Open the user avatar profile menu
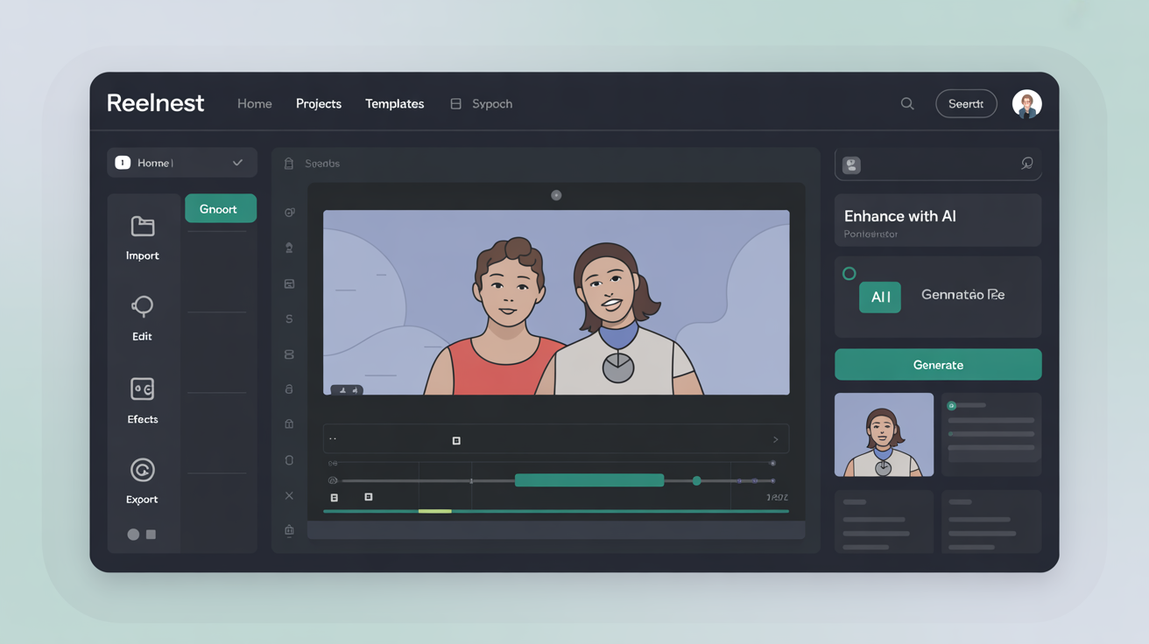Image resolution: width=1149 pixels, height=644 pixels. (x=1026, y=103)
